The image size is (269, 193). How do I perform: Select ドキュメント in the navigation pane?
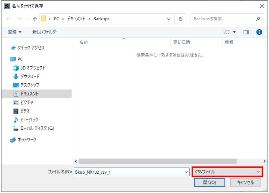click(29, 94)
